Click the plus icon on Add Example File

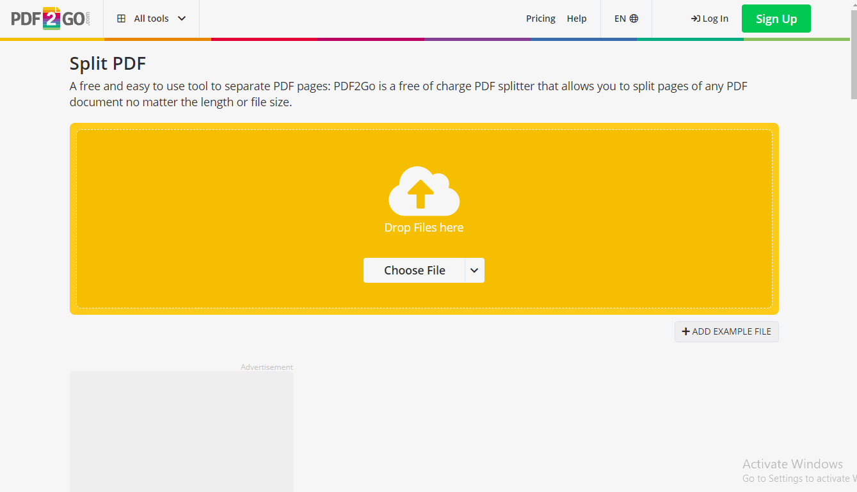(x=684, y=331)
